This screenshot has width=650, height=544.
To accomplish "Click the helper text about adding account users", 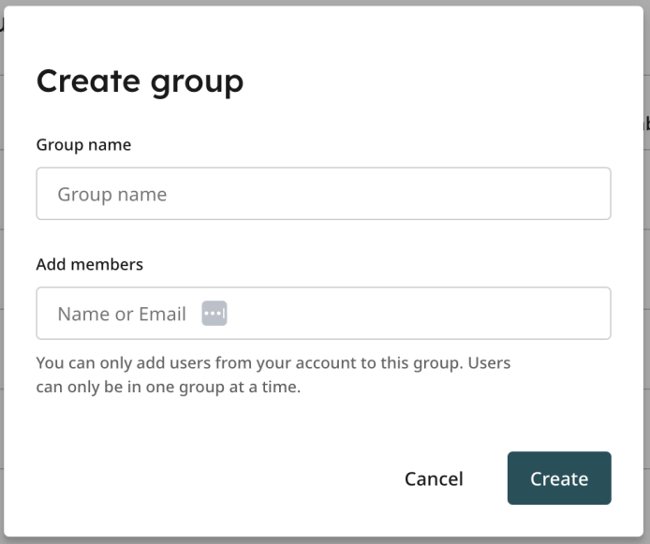I will pos(273,375).
